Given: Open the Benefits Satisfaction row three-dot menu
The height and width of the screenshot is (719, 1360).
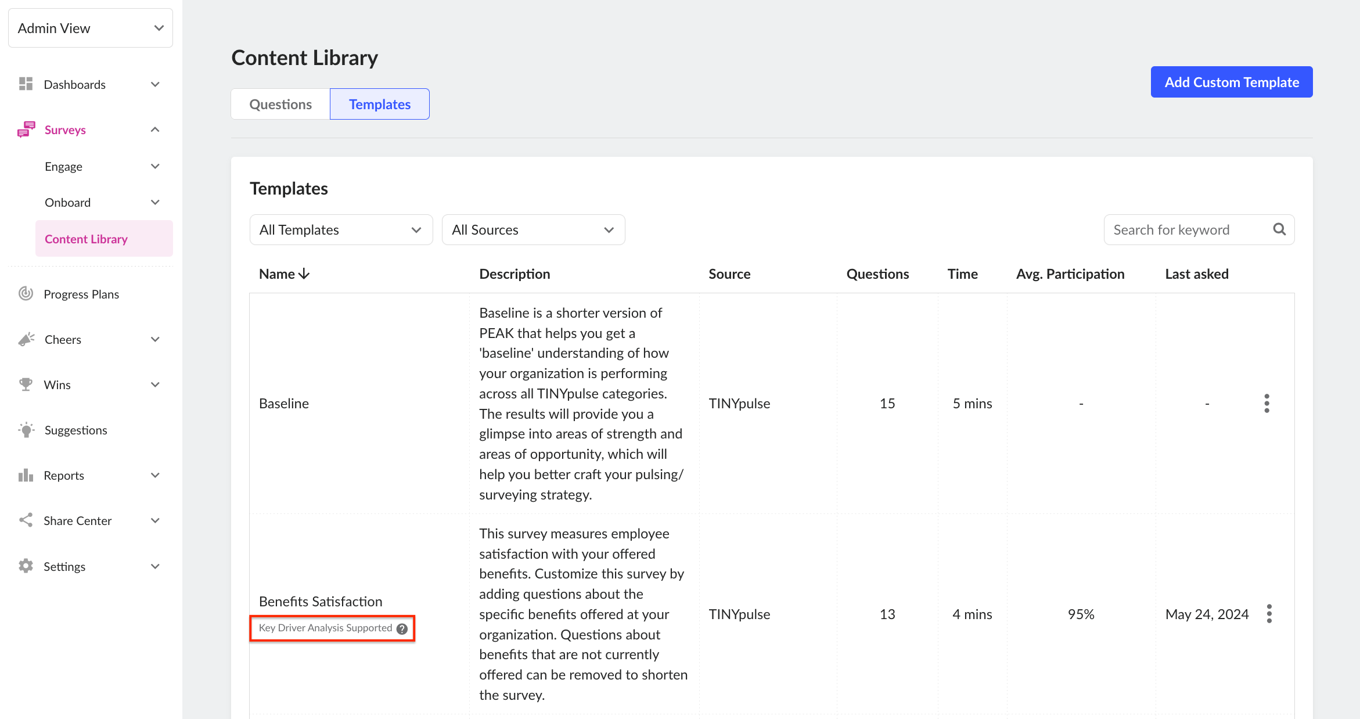Looking at the screenshot, I should (x=1269, y=614).
